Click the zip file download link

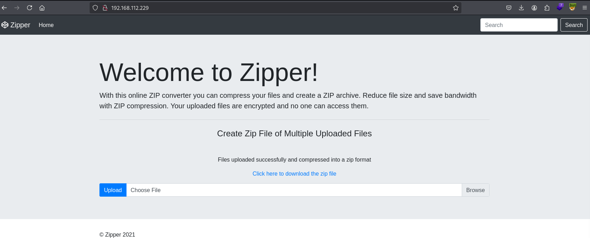tap(294, 174)
